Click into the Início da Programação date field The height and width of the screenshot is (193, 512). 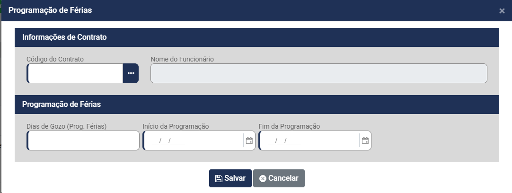coord(193,140)
